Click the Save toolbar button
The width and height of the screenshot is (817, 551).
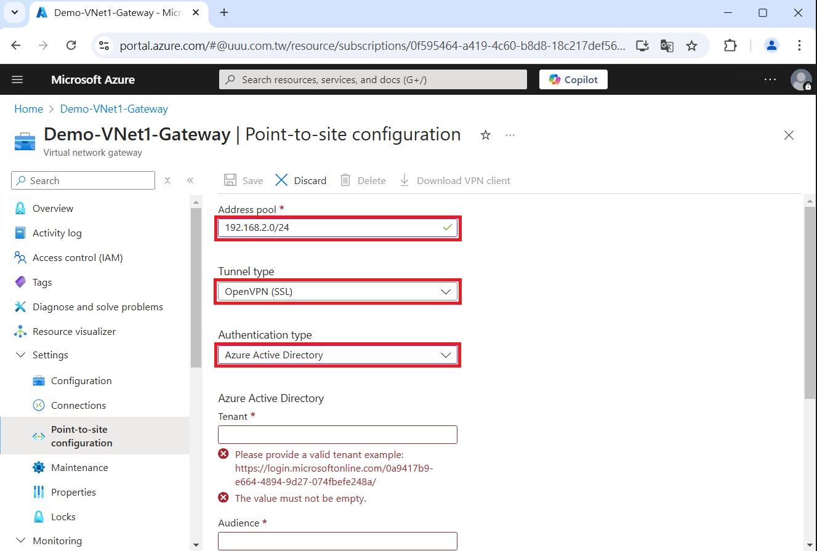click(244, 180)
